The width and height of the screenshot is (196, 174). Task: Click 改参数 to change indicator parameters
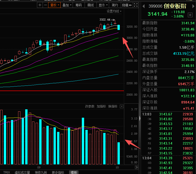click(90, 107)
